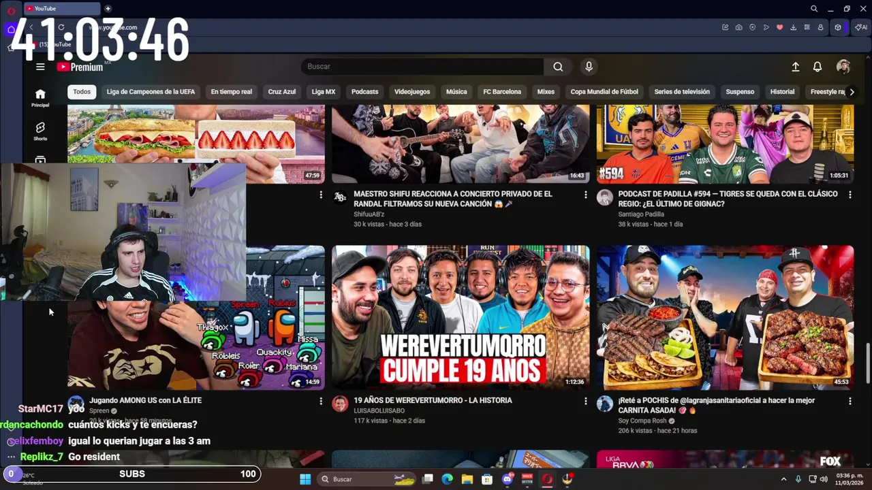Select the Podcasts chip
This screenshot has width=872, height=490.
(364, 92)
